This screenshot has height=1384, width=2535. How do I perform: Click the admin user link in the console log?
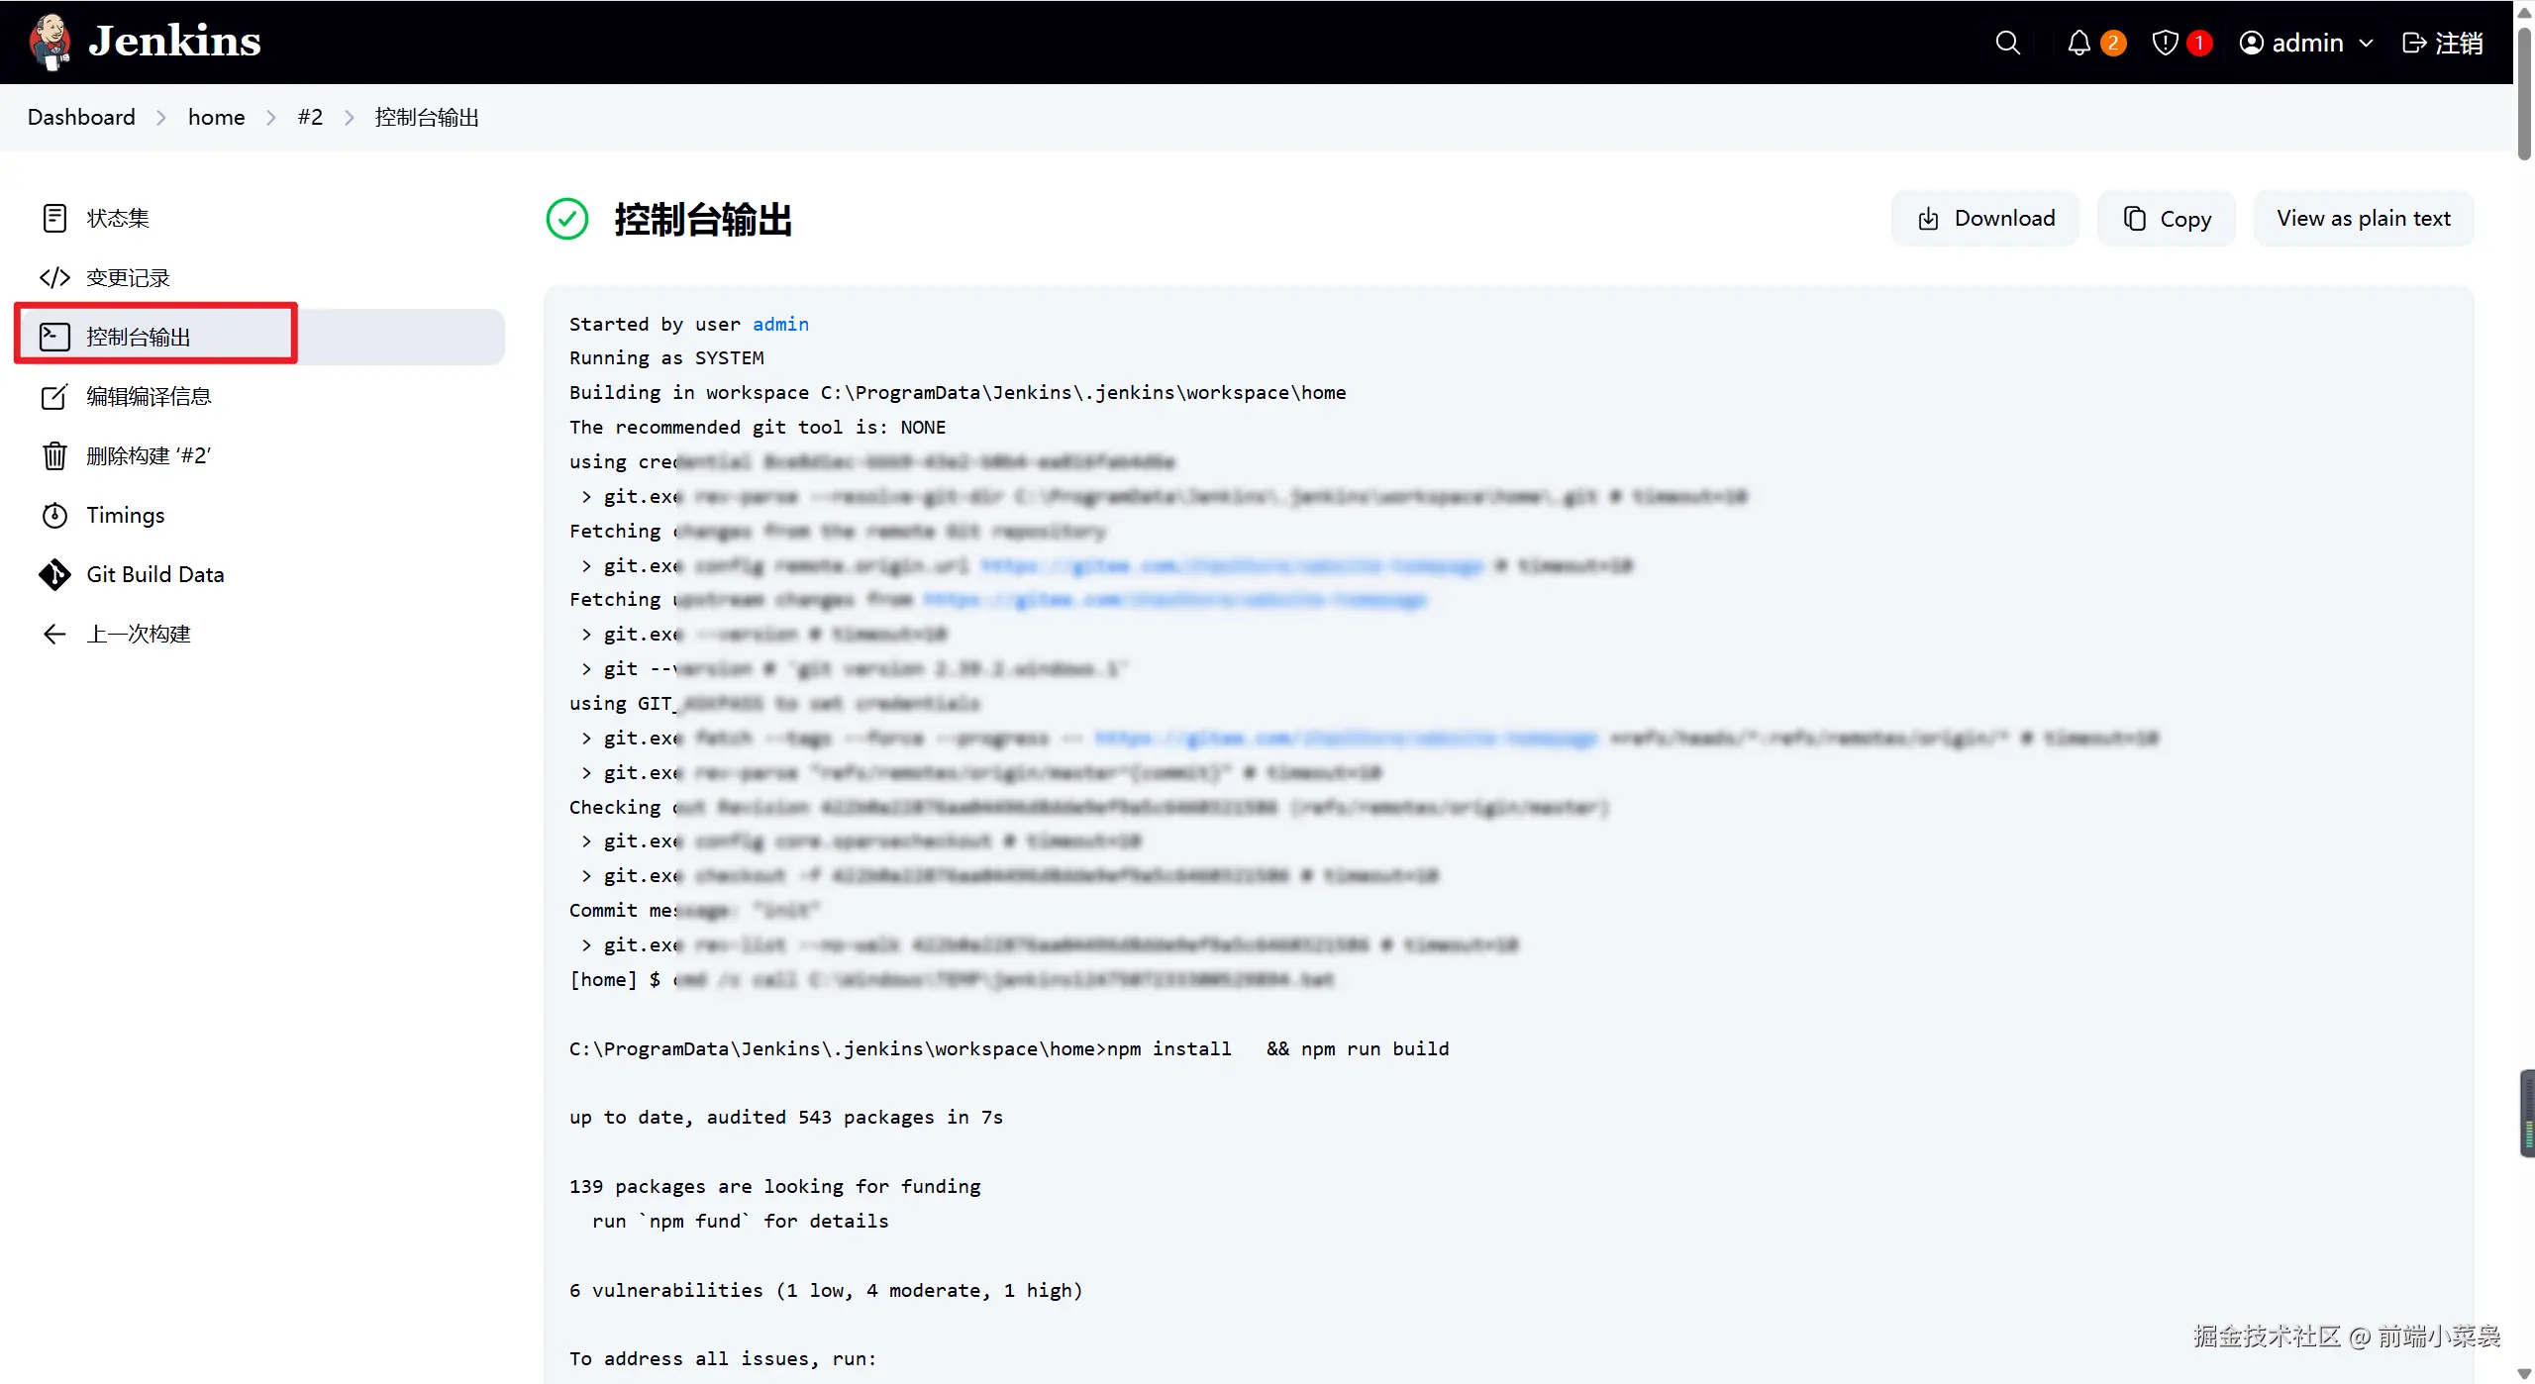coord(780,324)
